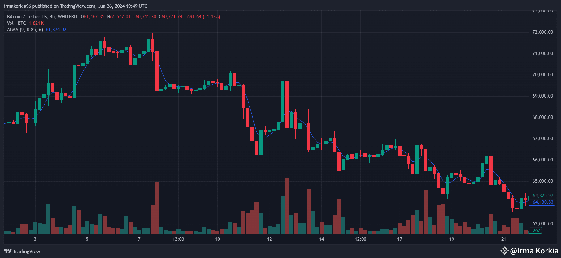Image resolution: width=561 pixels, height=258 pixels.
Task: Click the TradingView logo at bottom left
Action: 22,251
